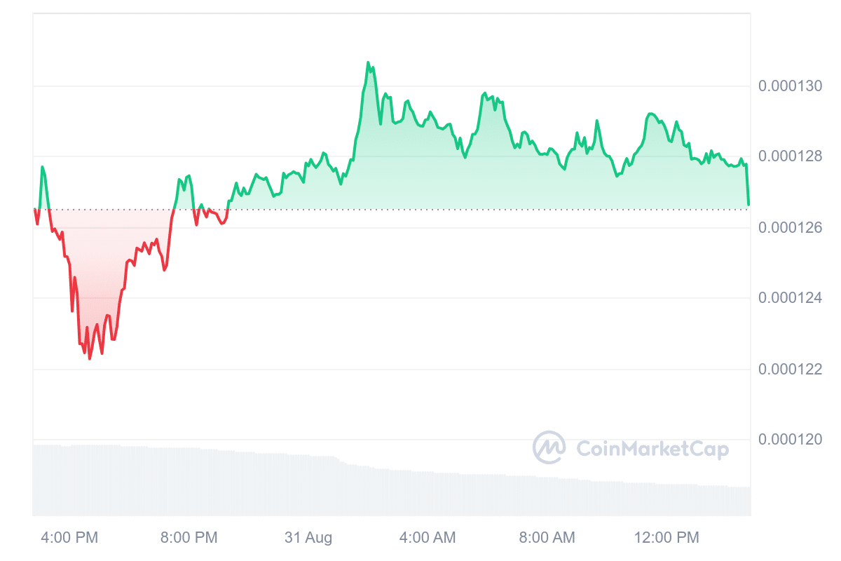Click the 4:00 AM time label
841x561 pixels.
click(x=428, y=538)
